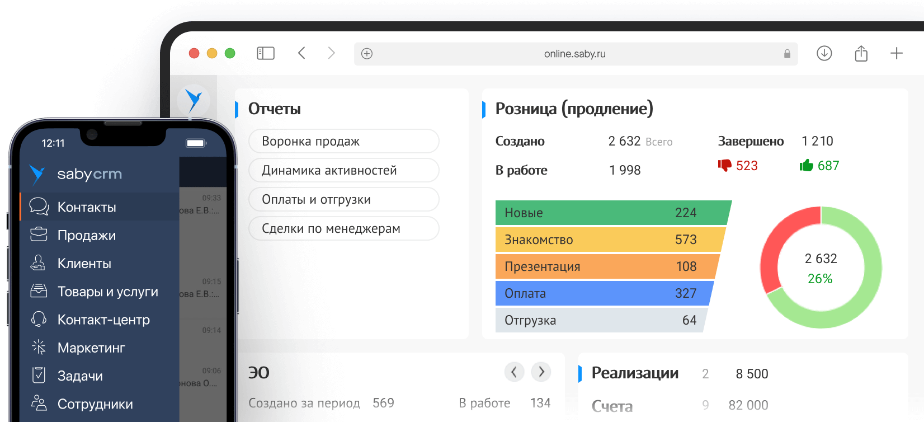
Task: Click the address bar with online.saby.ru
Action: (574, 54)
